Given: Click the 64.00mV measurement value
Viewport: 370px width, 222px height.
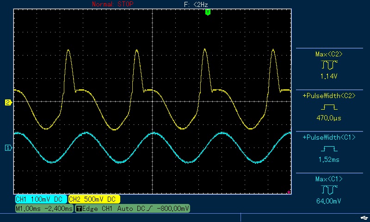Looking at the screenshot, I should (329, 201).
